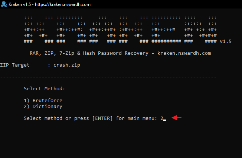Viewport: 242px width, 158px height.
Task: Click the v1.5 version text beside banner
Action: [226, 41]
